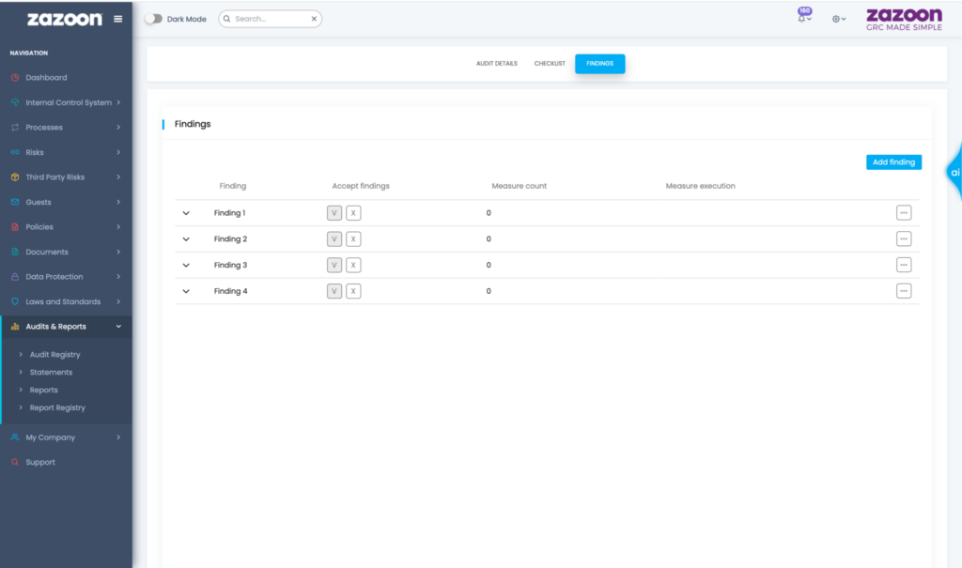Click the Add finding button
Viewport: 962px width, 568px height.
click(893, 161)
